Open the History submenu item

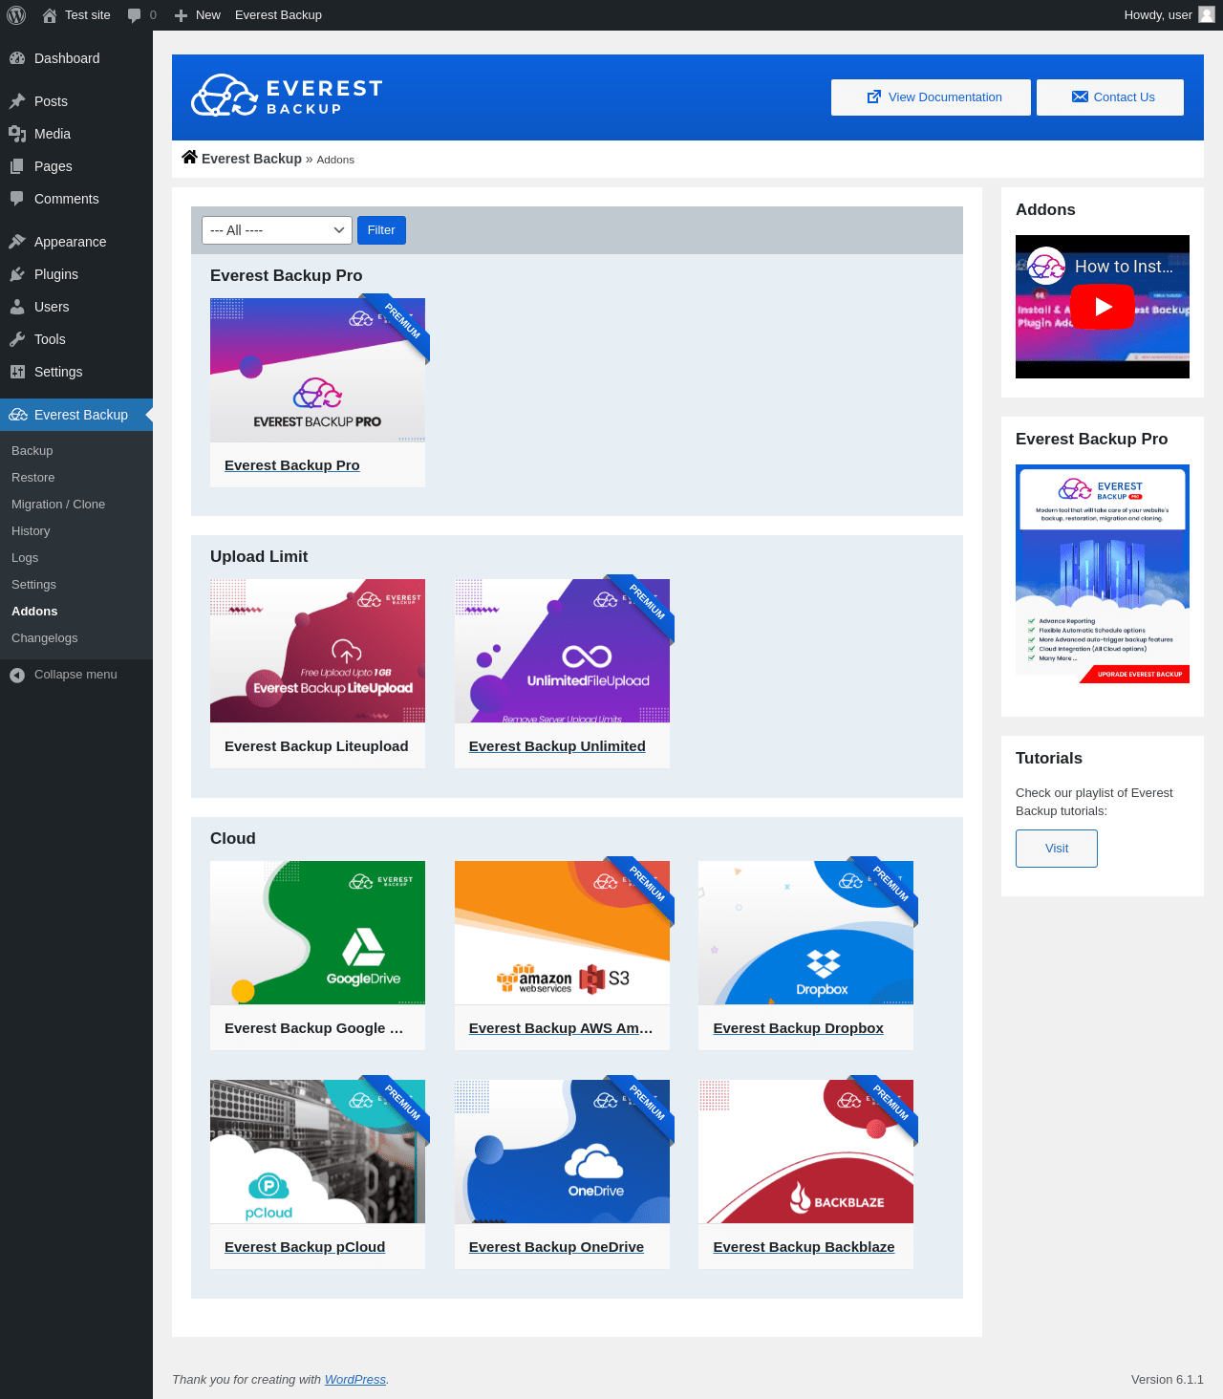coord(31,531)
